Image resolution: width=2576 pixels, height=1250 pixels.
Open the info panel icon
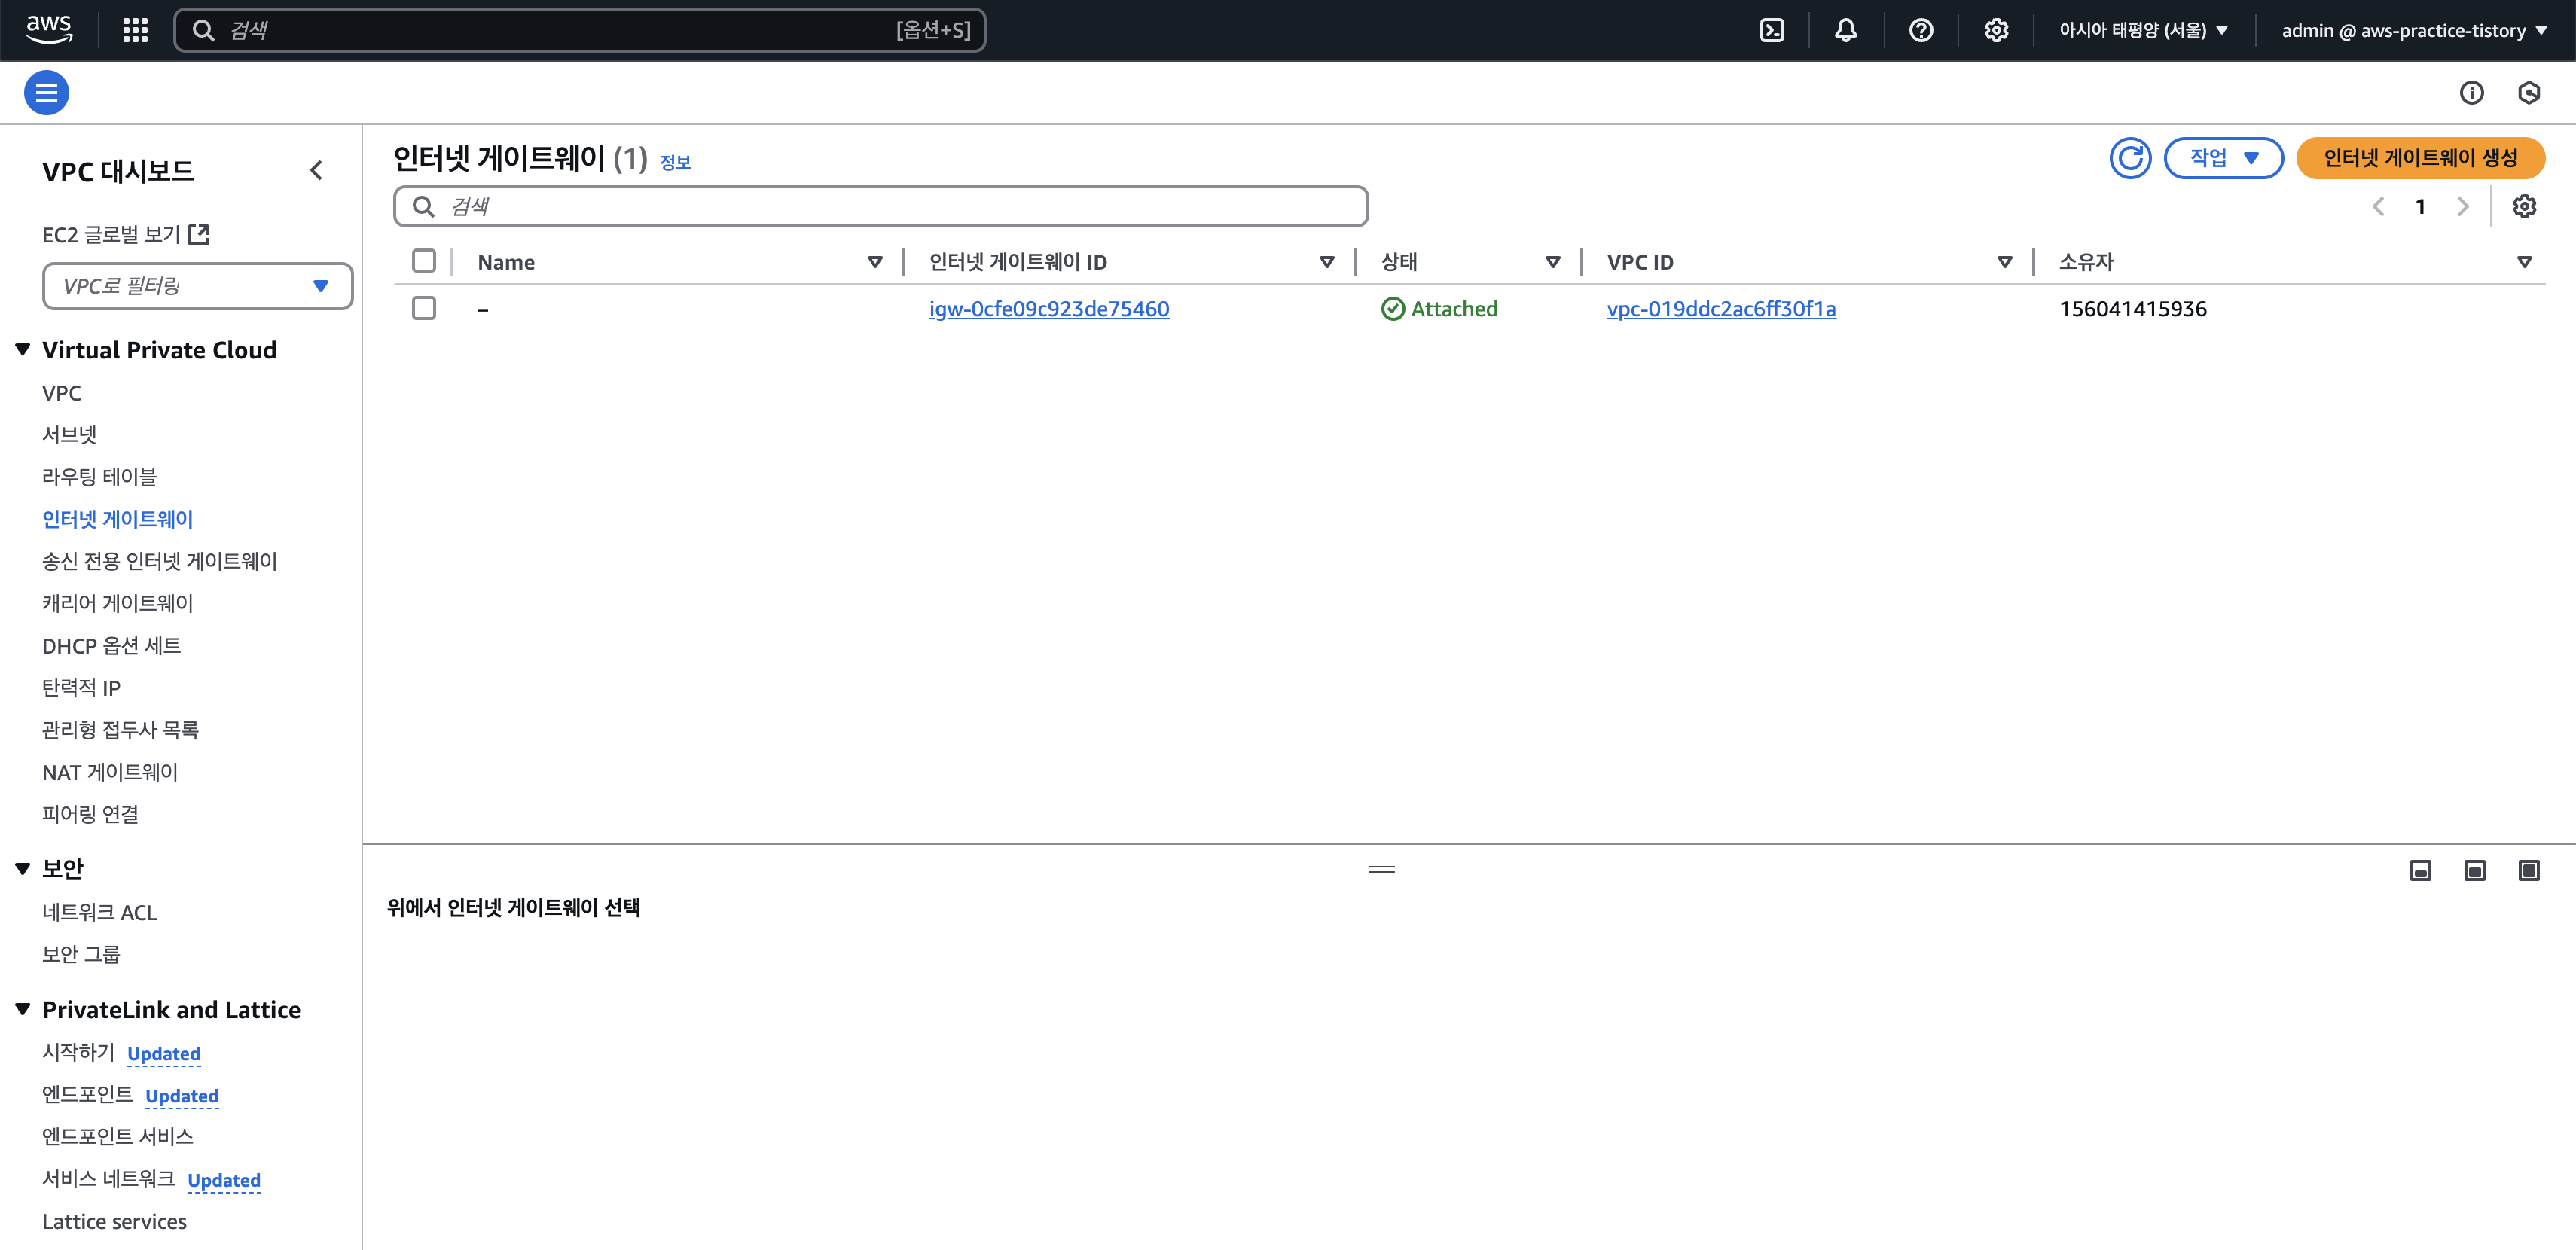[2471, 93]
